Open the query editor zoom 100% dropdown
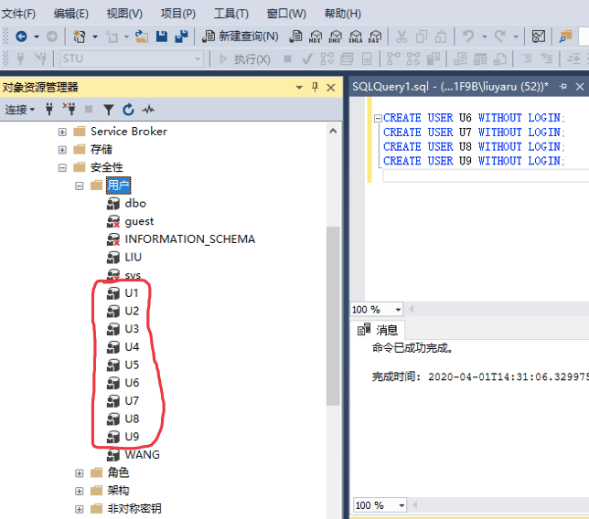589x519 pixels. tap(398, 310)
